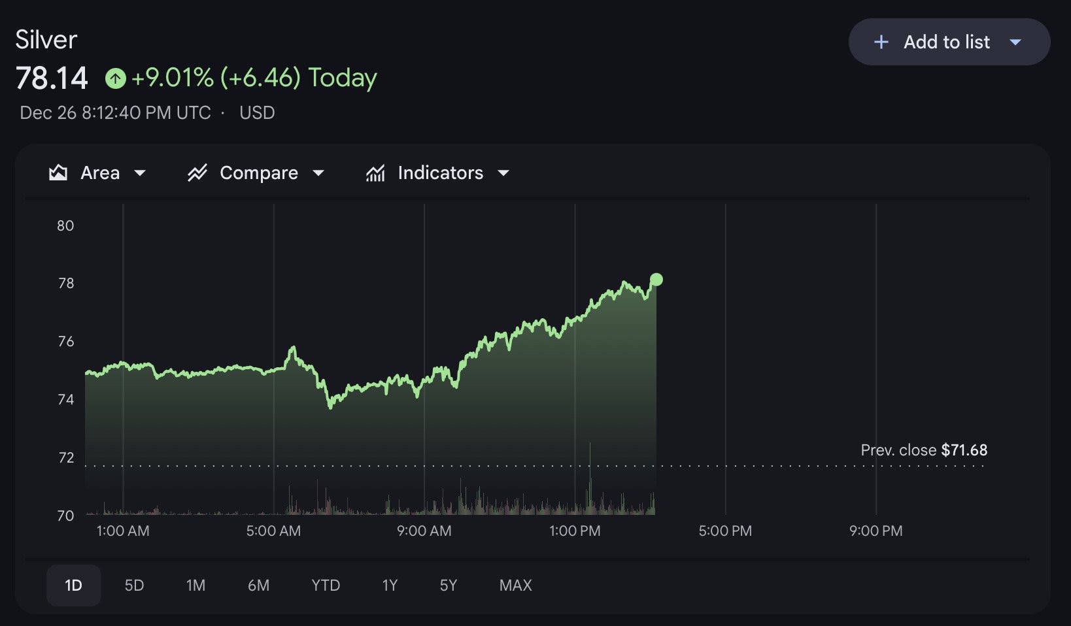1071x626 pixels.
Task: Click the Compare lines icon
Action: 197,173
